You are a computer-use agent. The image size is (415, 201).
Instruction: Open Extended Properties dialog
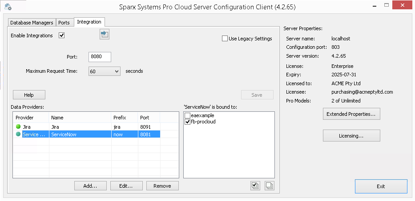click(x=351, y=114)
